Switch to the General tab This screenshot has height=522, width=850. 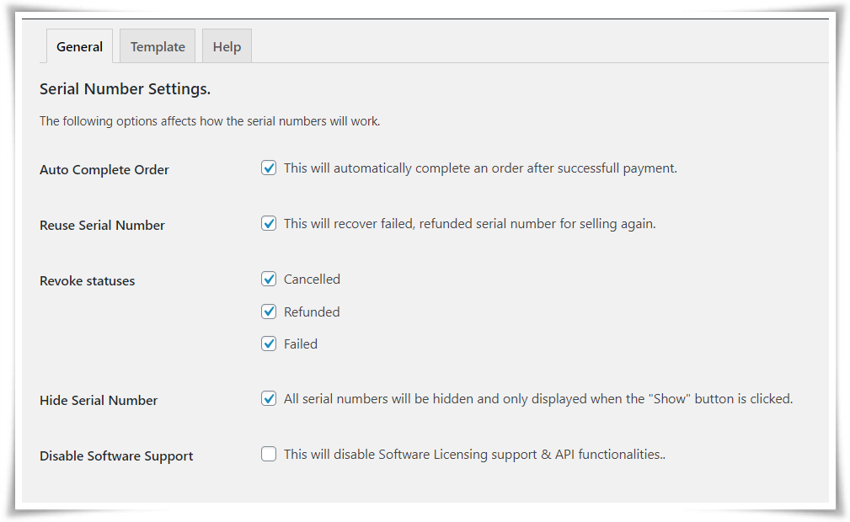point(79,46)
